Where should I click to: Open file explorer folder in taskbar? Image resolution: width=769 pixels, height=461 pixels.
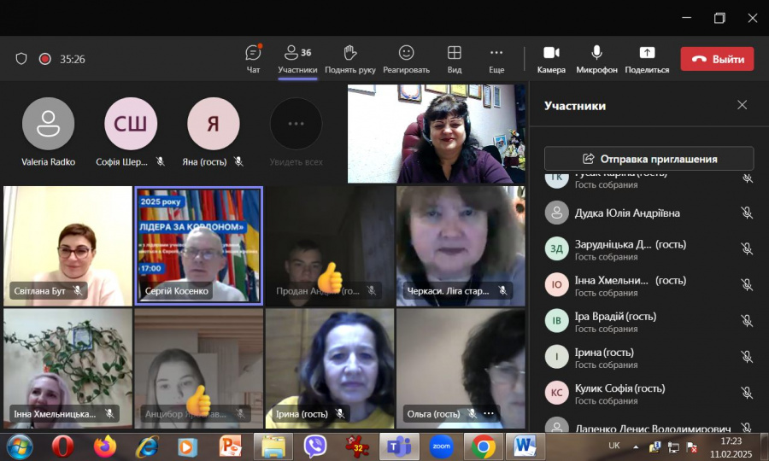point(273,446)
